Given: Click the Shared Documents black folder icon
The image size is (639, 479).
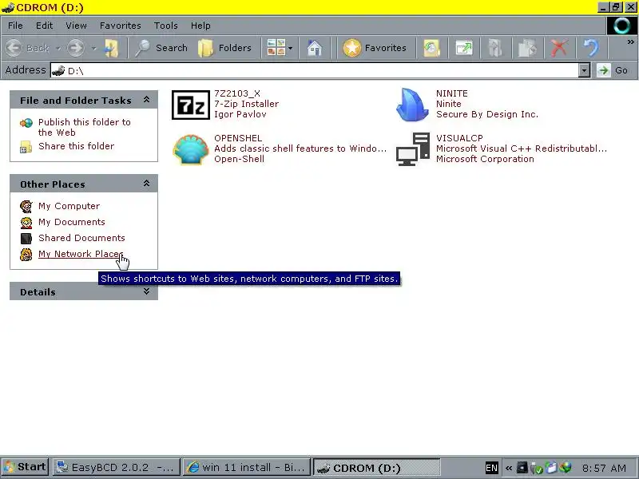Looking at the screenshot, I should click(26, 238).
